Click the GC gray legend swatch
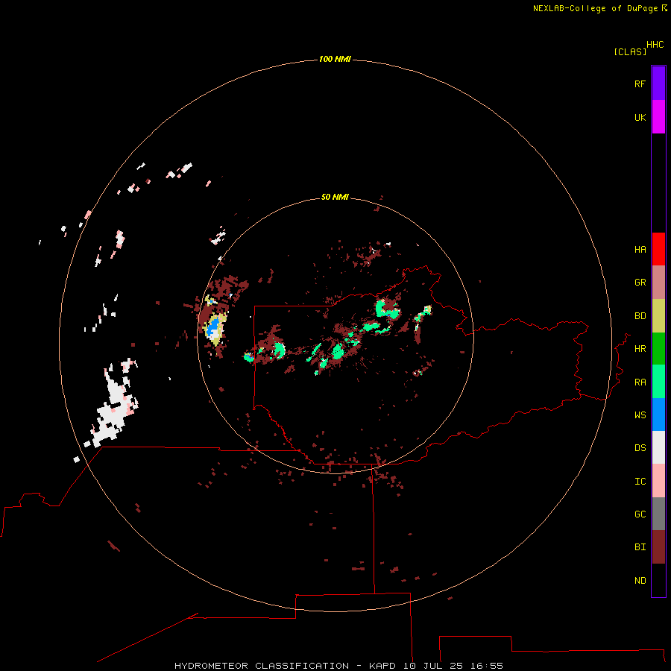This screenshot has width=671, height=671. [658, 514]
